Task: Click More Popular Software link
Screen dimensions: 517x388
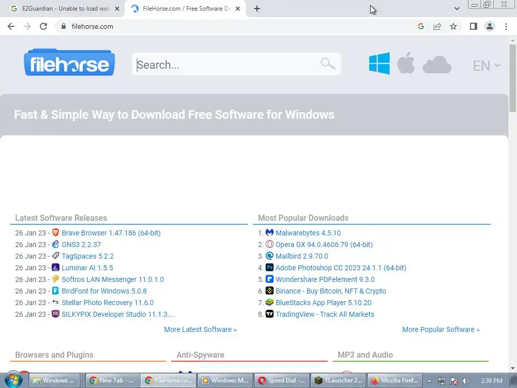Action: (x=441, y=329)
